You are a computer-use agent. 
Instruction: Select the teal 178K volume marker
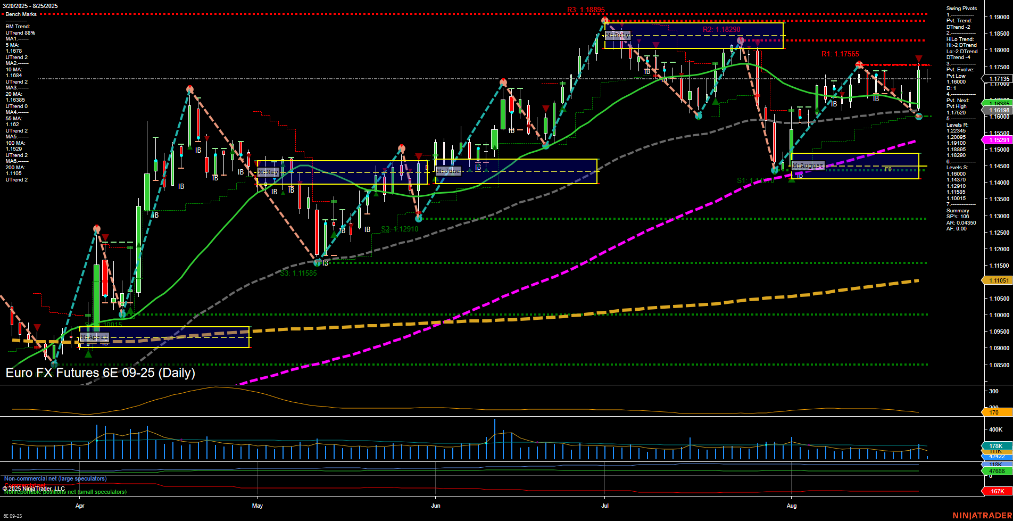tap(996, 446)
